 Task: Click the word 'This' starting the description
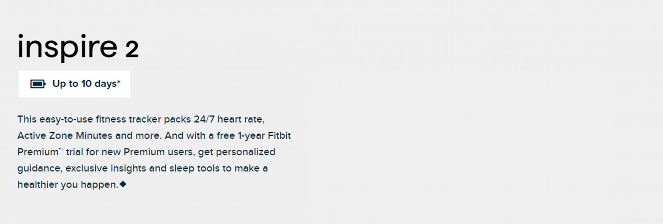[x=27, y=119]
